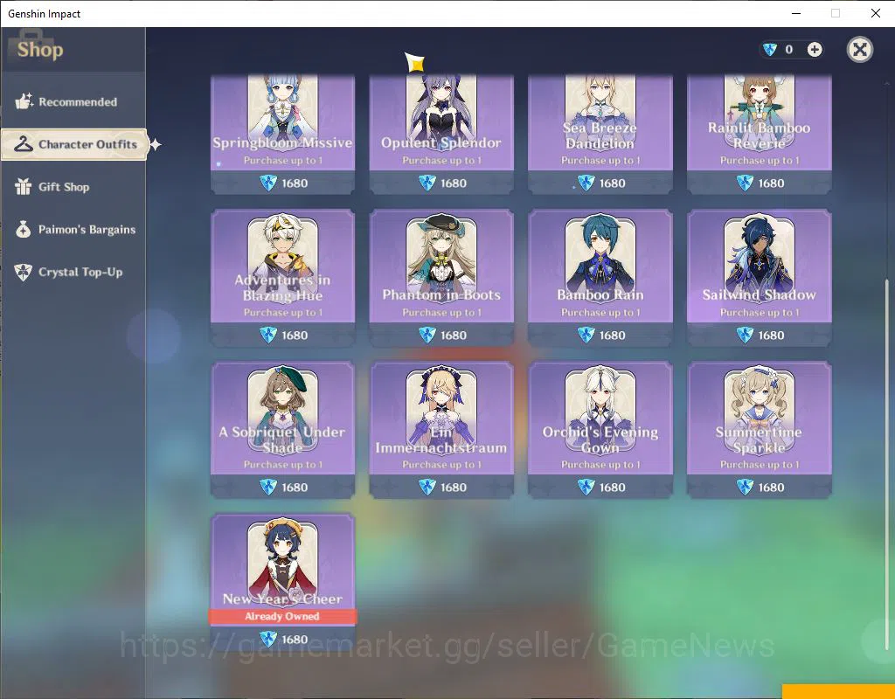895x699 pixels.
Task: Click the crystal icon under New Year's Cheer
Action: point(268,639)
